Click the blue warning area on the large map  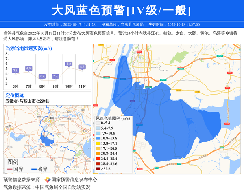[x=163, y=122]
